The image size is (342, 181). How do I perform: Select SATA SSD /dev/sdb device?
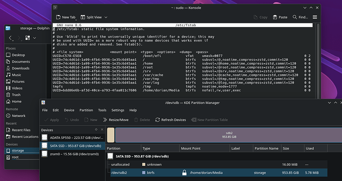(73, 146)
